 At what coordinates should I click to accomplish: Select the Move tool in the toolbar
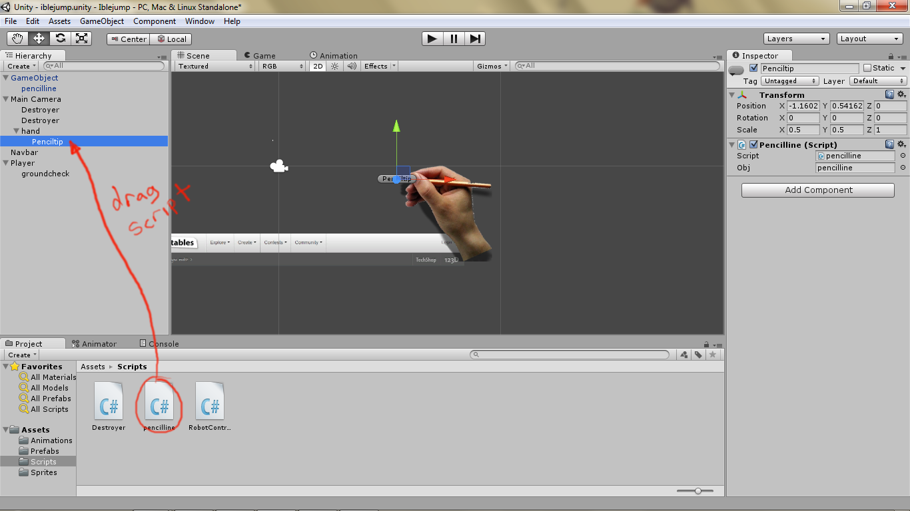pyautogui.click(x=39, y=39)
